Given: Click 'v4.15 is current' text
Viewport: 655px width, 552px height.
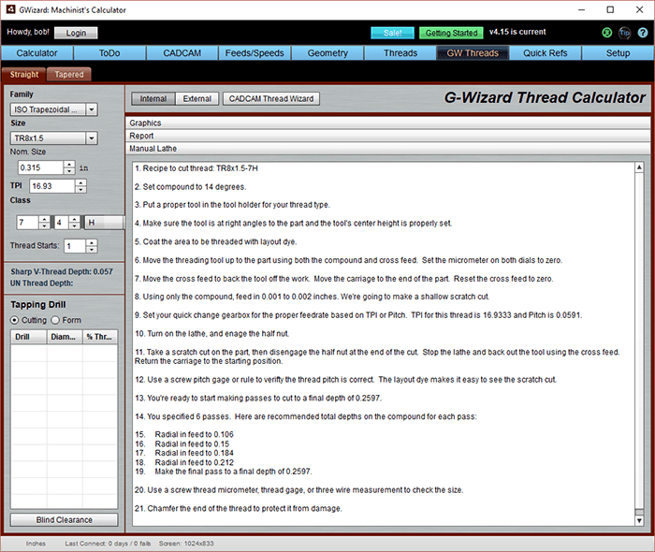Looking at the screenshot, I should (x=517, y=32).
